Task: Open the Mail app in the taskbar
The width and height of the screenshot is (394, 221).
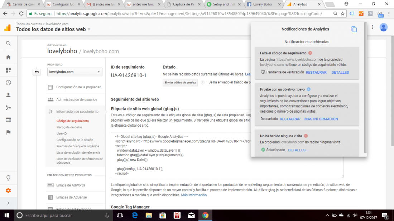Action: [x=191, y=216]
